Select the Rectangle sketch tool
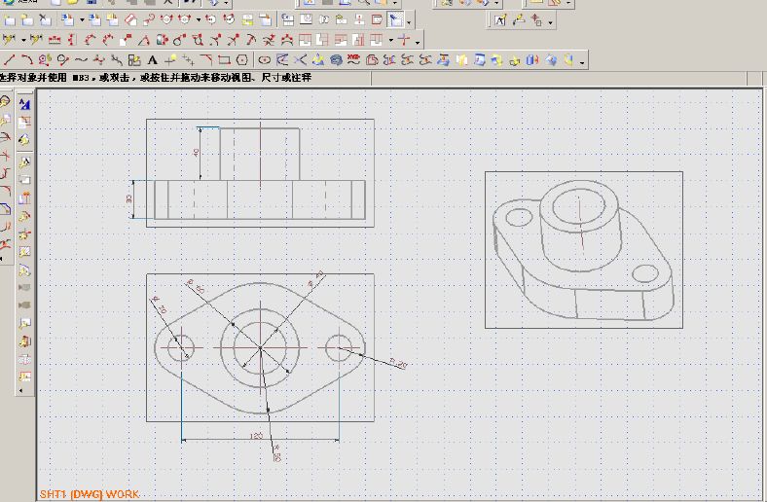 click(x=224, y=60)
